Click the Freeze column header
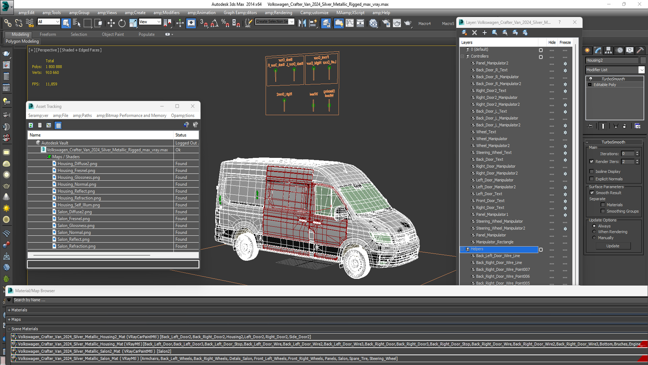Image resolution: width=648 pixels, height=365 pixels. [x=565, y=42]
